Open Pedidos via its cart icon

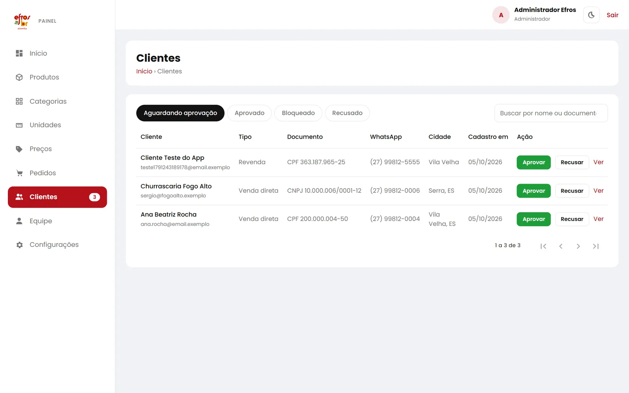pyautogui.click(x=19, y=173)
